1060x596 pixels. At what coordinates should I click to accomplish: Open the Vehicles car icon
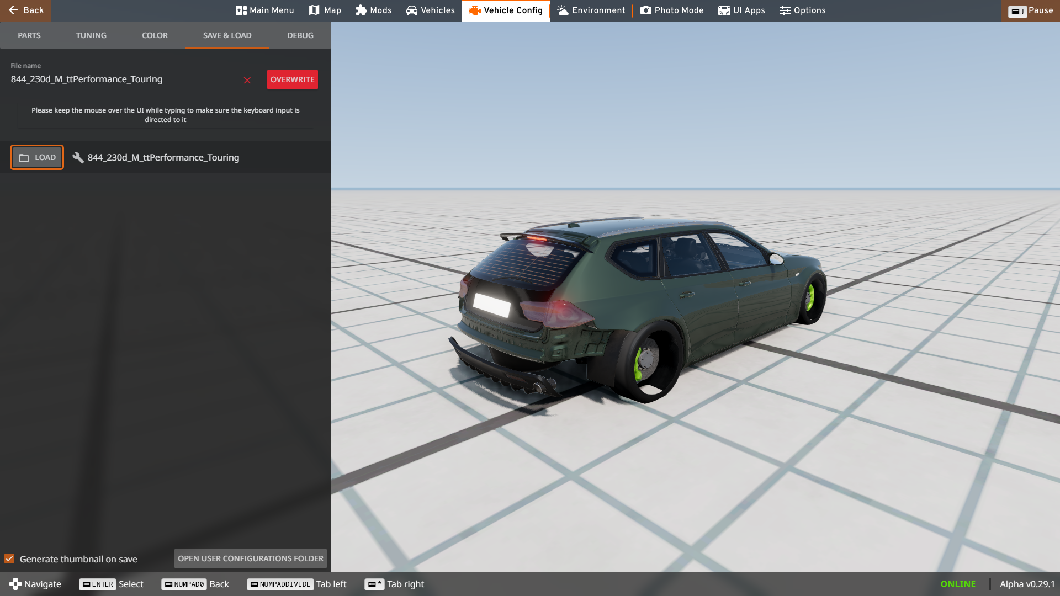coord(412,10)
